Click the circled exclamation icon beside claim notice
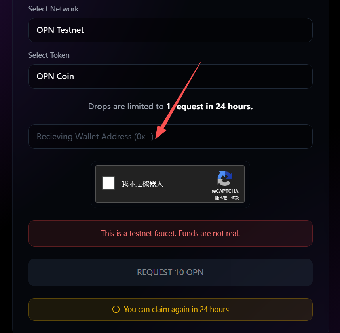 (116, 309)
